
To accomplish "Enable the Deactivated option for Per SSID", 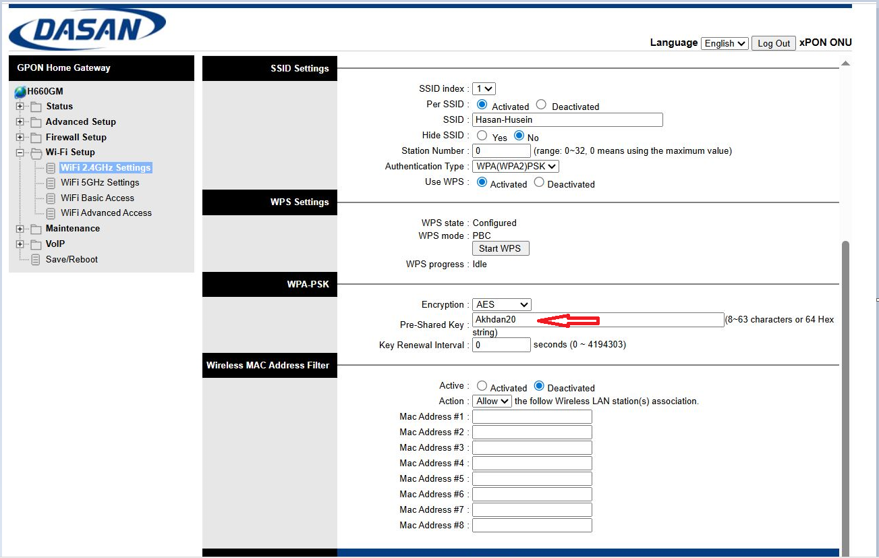I will (541, 105).
